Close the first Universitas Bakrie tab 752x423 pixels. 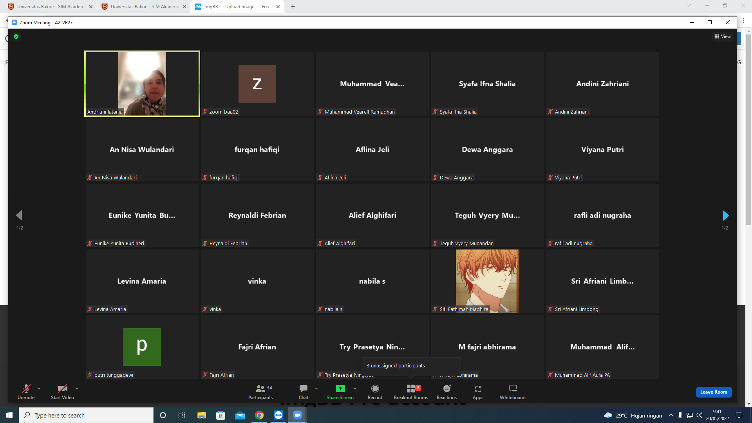91,7
